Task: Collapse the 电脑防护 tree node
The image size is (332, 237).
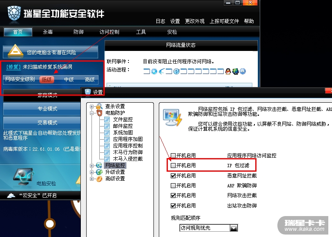Action: [92, 113]
